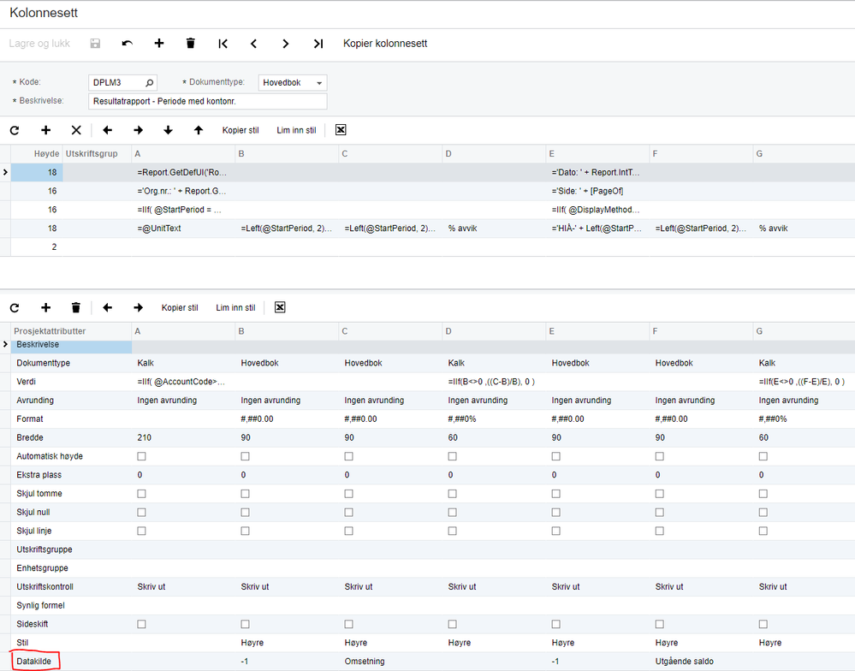Click the Excel export icon in the header grid toolbar

point(341,130)
